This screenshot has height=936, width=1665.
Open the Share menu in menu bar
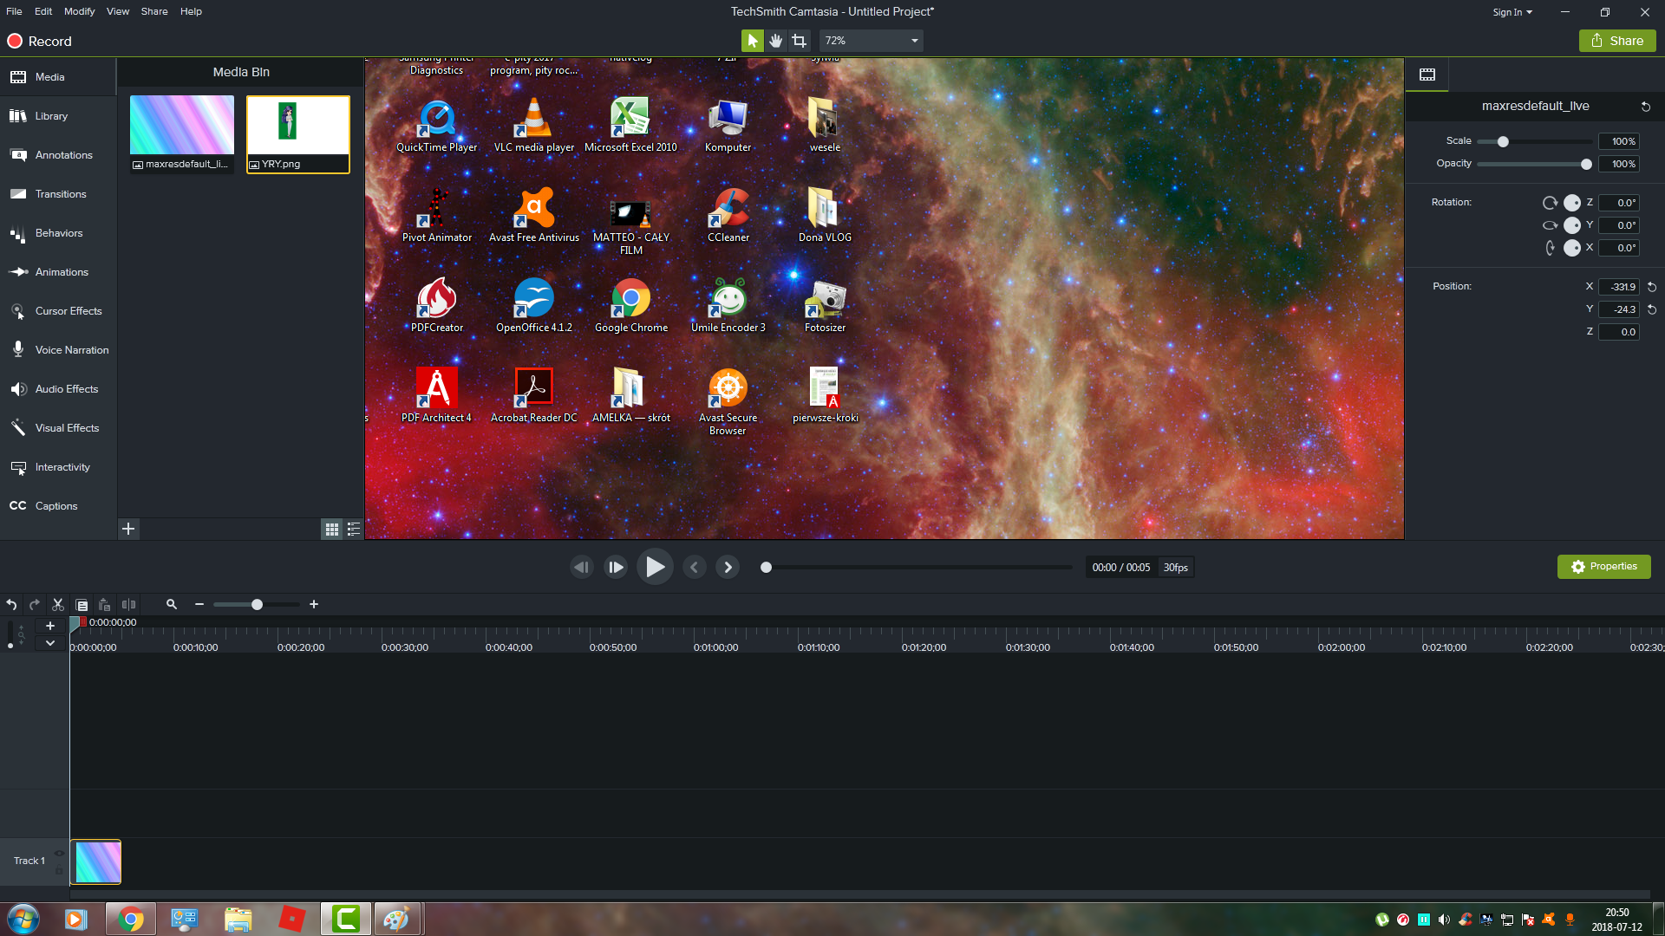tap(154, 11)
